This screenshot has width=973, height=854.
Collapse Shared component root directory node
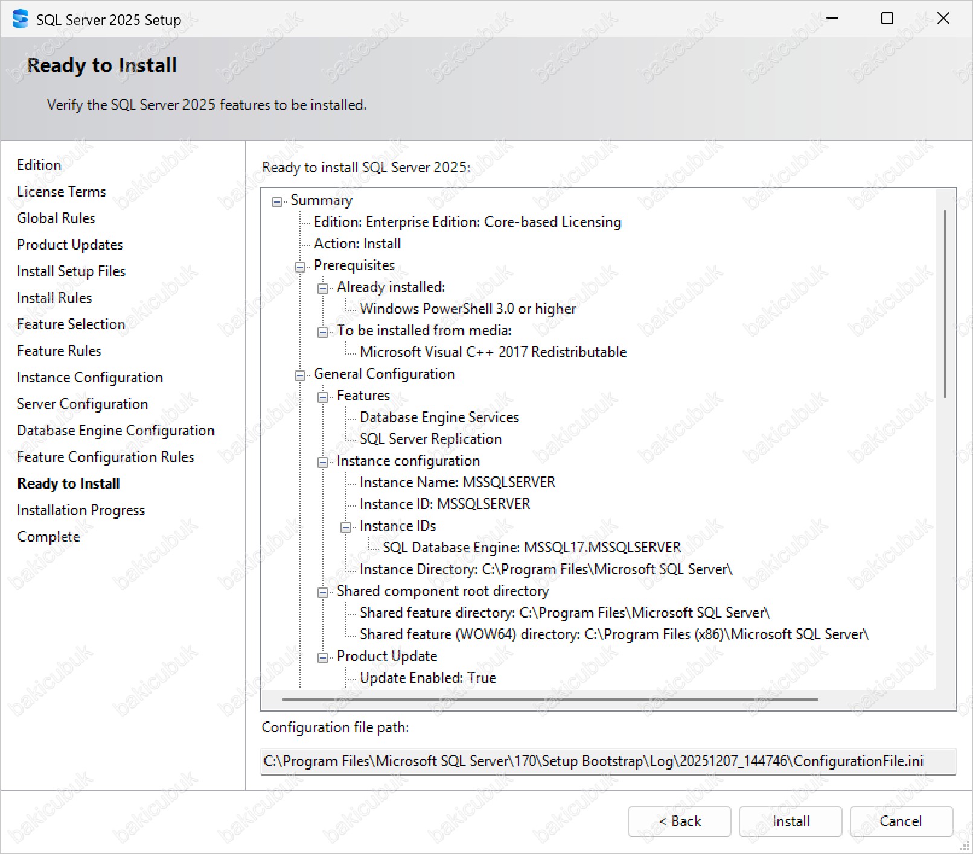point(323,592)
